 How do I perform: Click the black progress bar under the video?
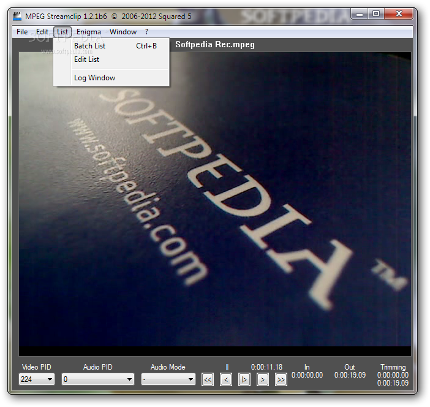(215, 351)
